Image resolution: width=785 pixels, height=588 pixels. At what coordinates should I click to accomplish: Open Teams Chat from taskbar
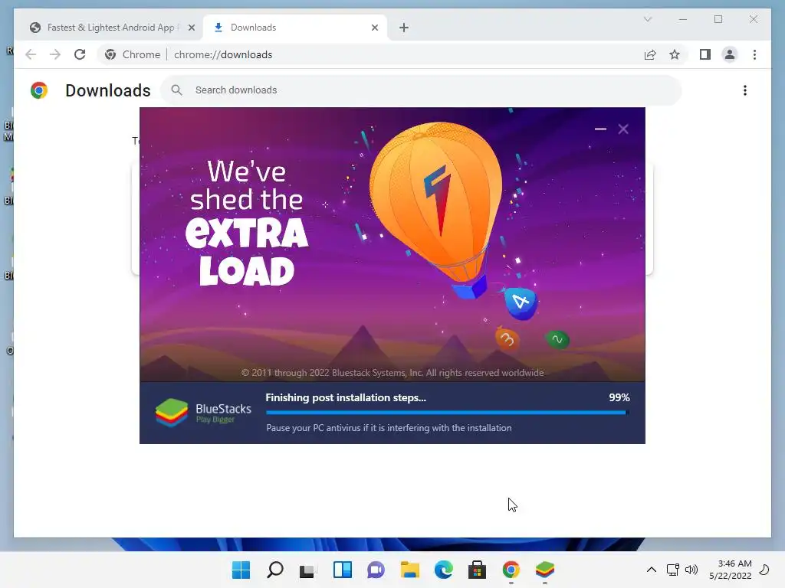pos(376,570)
